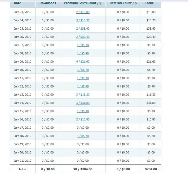Open July 15 premium sales link 1 / $5.40
The width and height of the screenshot is (188, 174).
click(83, 111)
